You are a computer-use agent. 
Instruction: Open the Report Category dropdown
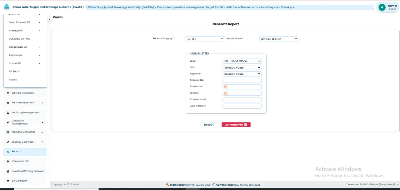tap(205, 39)
